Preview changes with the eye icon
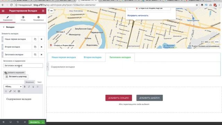Screen dimensions: 222x125 coord(25,122)
